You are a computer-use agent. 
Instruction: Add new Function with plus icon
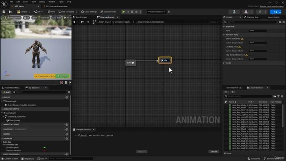click(67, 129)
